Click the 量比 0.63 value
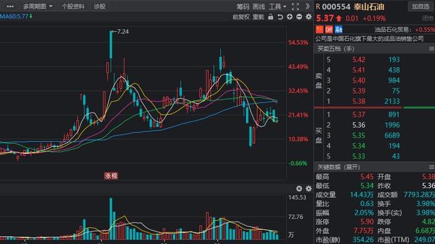 coord(367,204)
